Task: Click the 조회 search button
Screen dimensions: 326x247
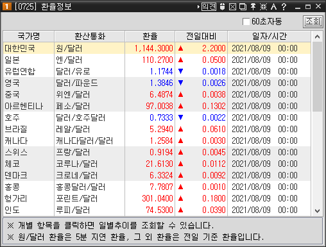Action: 313,22
